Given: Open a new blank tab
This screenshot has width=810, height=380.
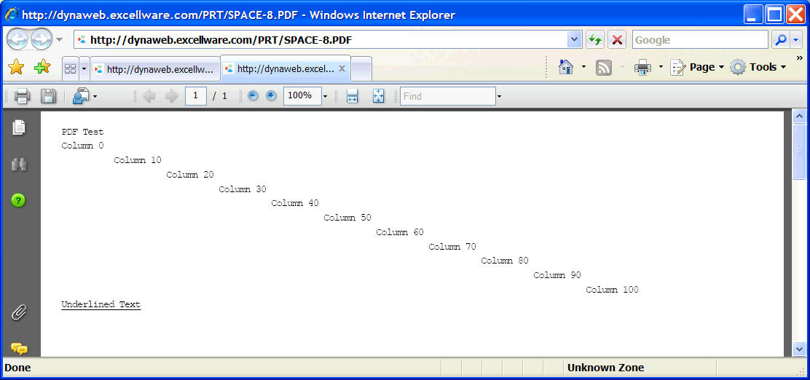Looking at the screenshot, I should 361,69.
